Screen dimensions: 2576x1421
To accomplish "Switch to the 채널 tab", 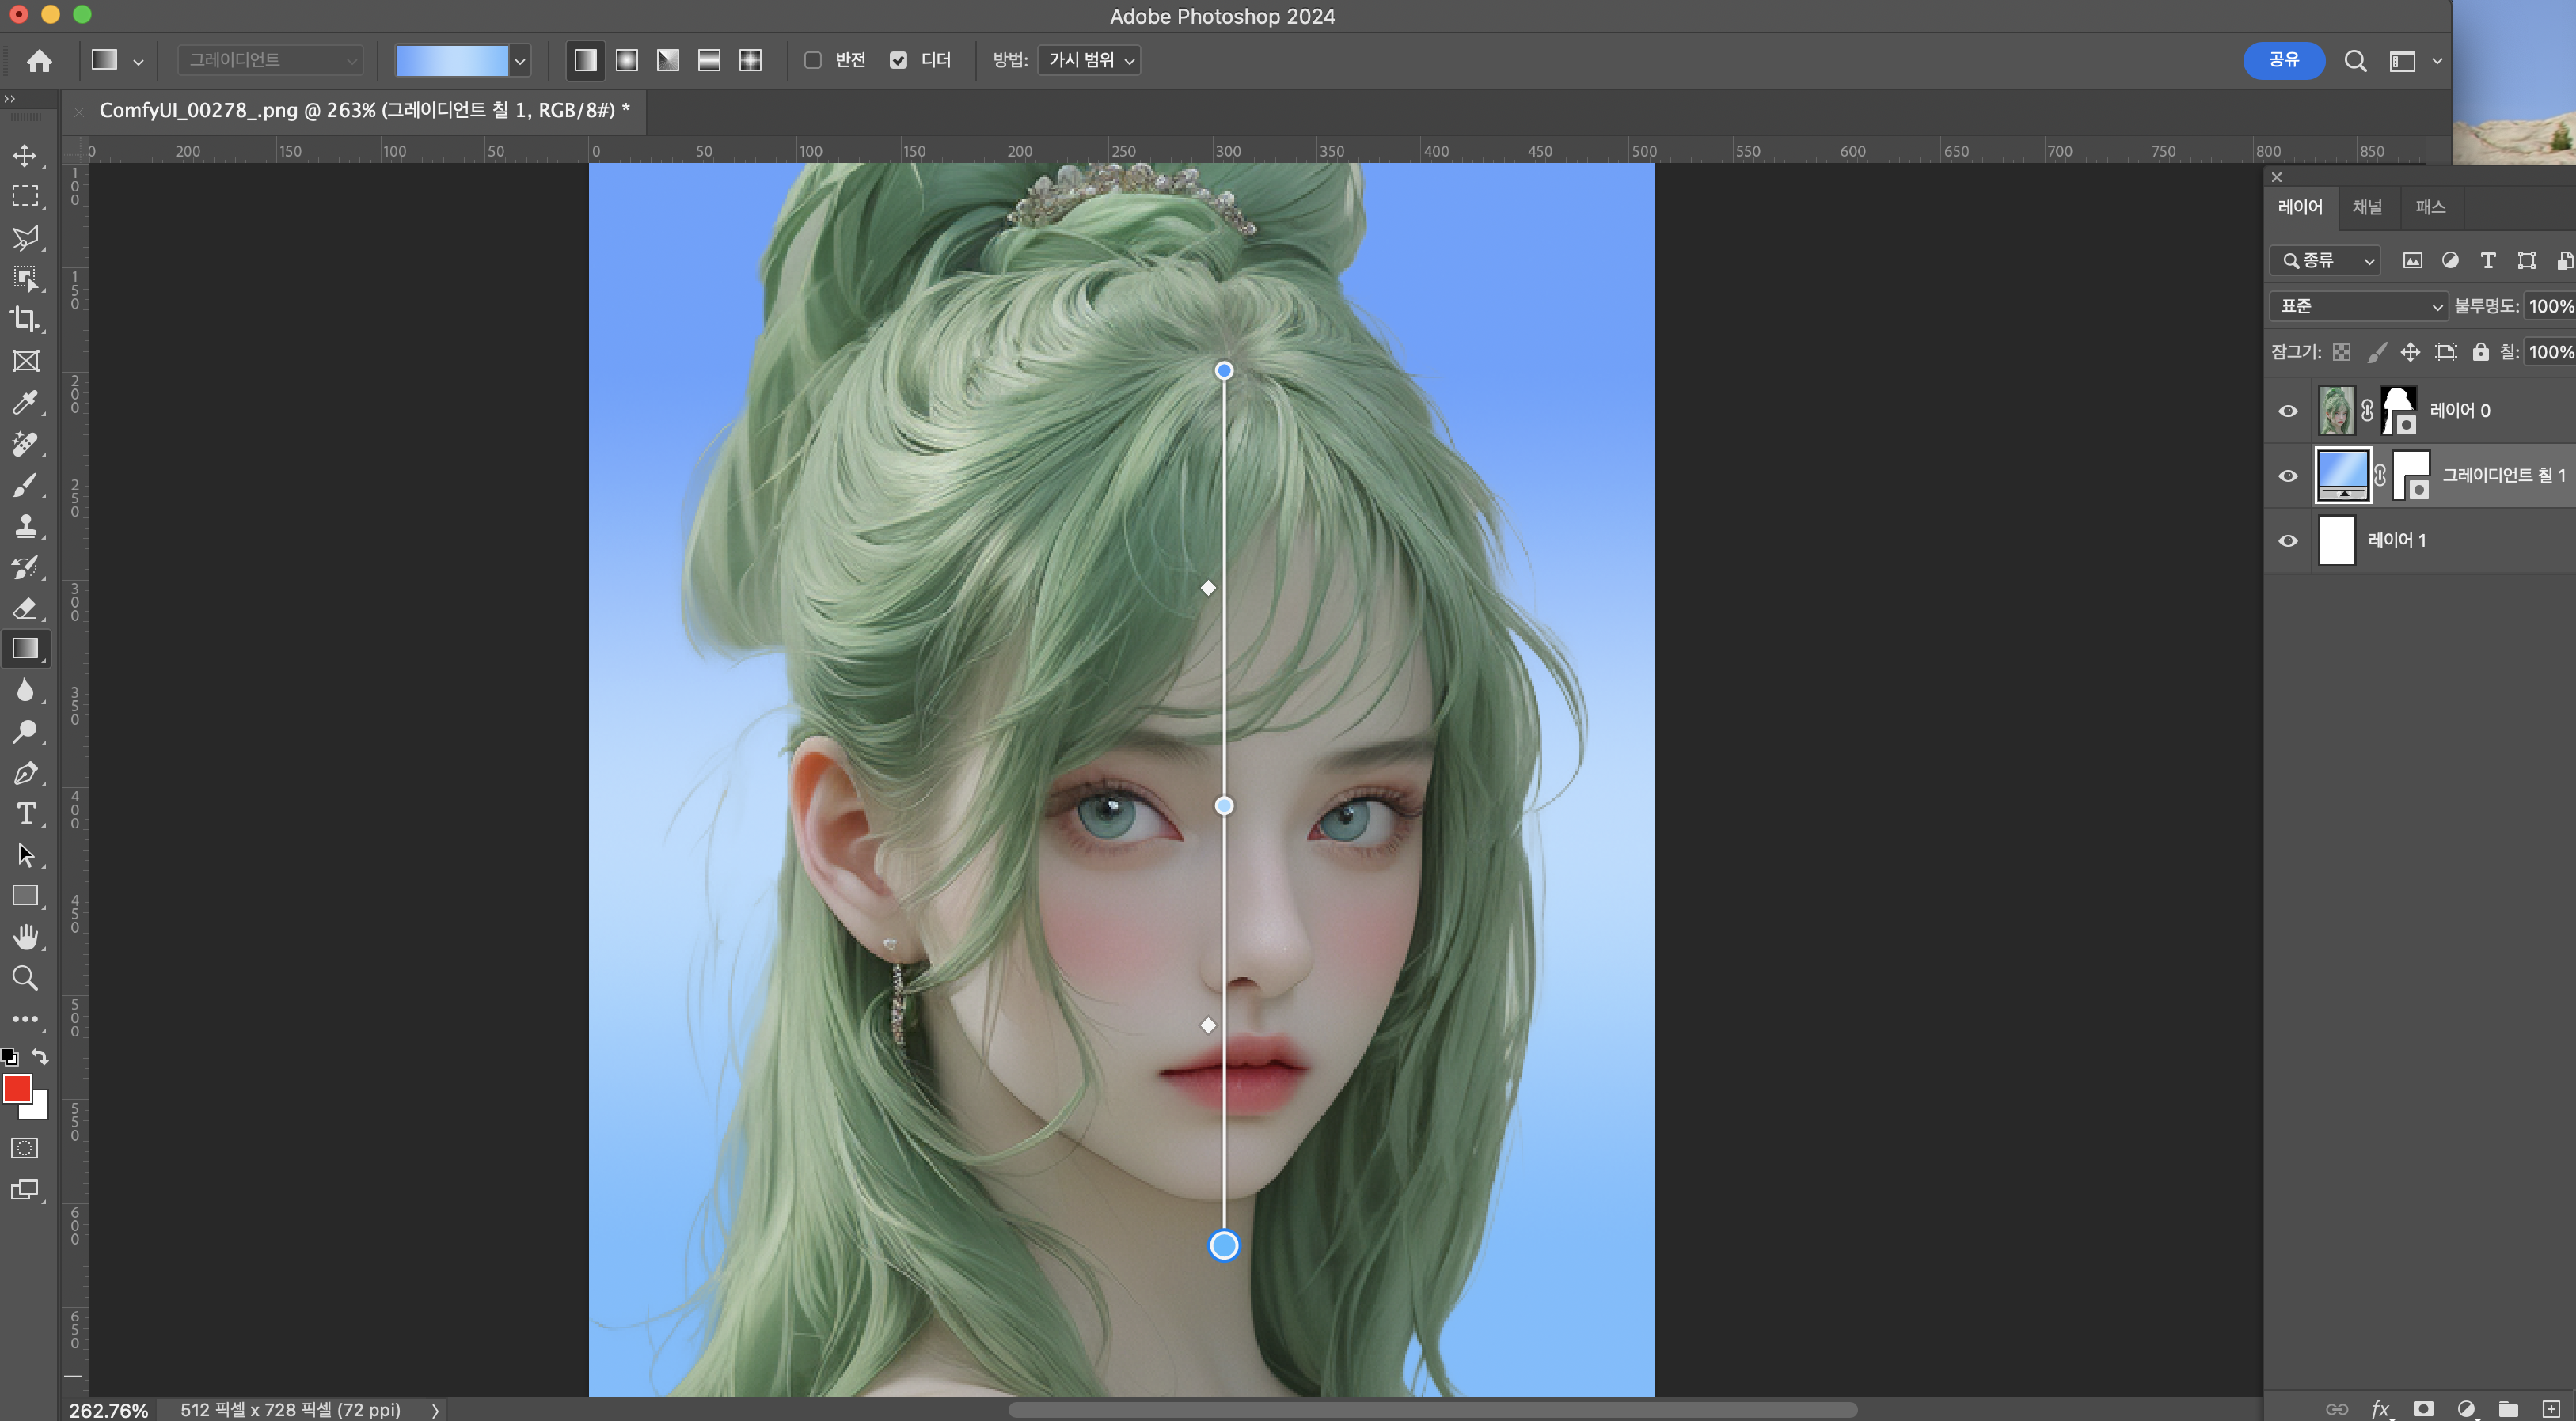I will [2366, 207].
